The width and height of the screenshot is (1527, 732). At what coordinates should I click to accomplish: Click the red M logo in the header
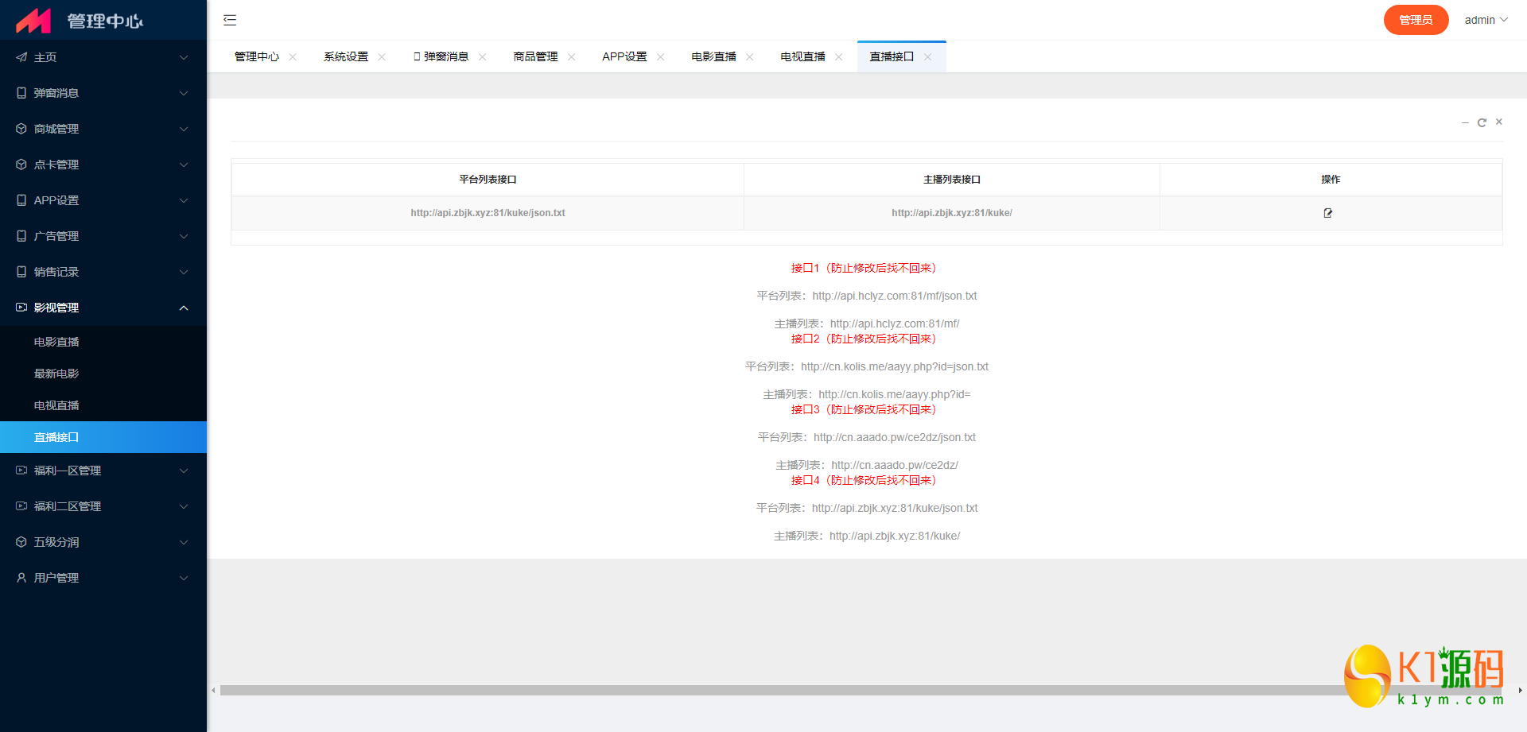tap(33, 21)
